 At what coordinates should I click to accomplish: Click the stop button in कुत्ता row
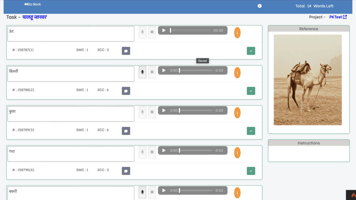pyautogui.click(x=152, y=112)
